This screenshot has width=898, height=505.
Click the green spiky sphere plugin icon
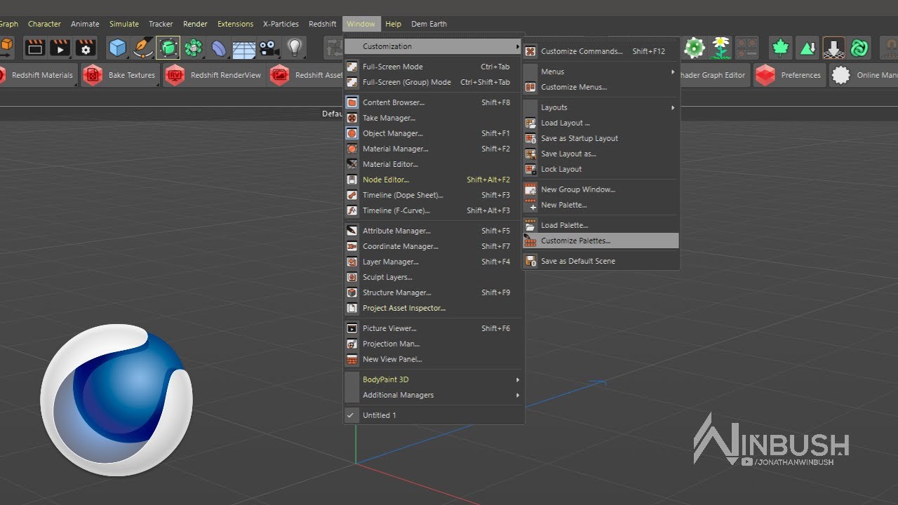695,47
